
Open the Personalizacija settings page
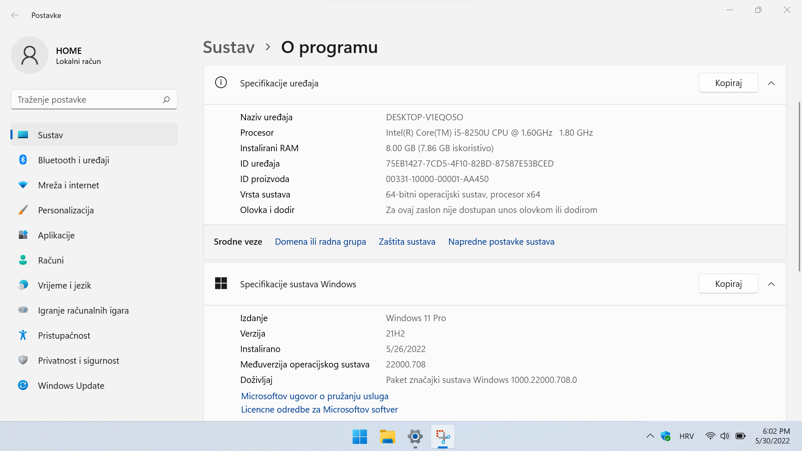coord(94,210)
